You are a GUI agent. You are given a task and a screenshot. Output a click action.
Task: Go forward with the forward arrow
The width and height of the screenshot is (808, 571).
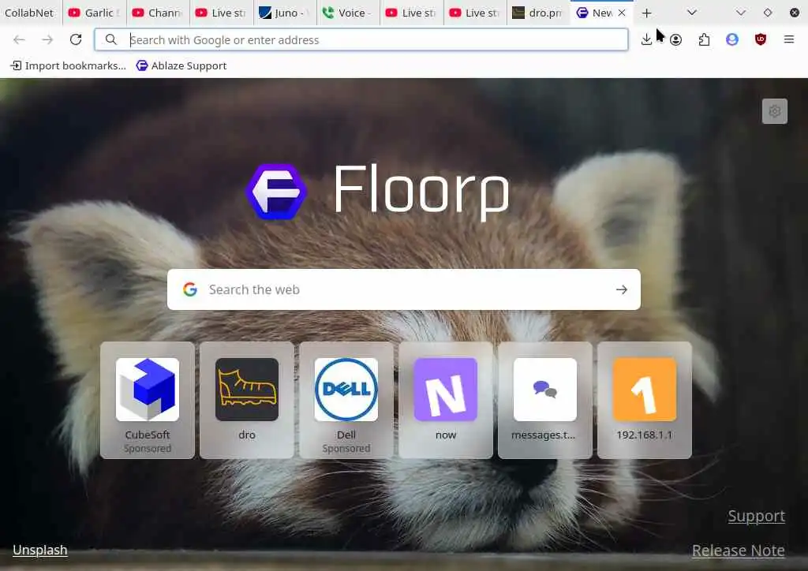pyautogui.click(x=47, y=39)
